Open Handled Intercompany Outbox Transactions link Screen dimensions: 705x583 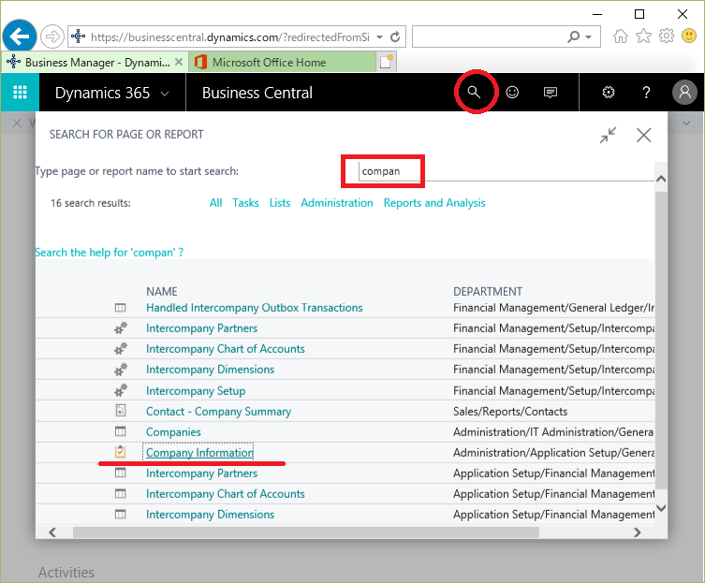coord(254,308)
